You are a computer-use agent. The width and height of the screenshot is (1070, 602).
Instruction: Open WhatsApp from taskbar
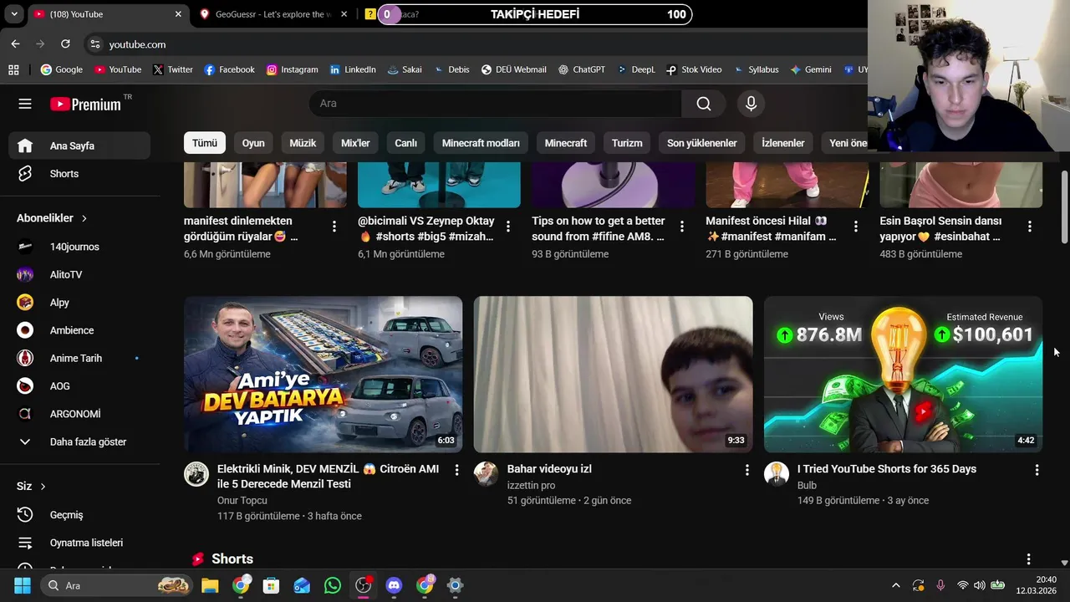333,585
